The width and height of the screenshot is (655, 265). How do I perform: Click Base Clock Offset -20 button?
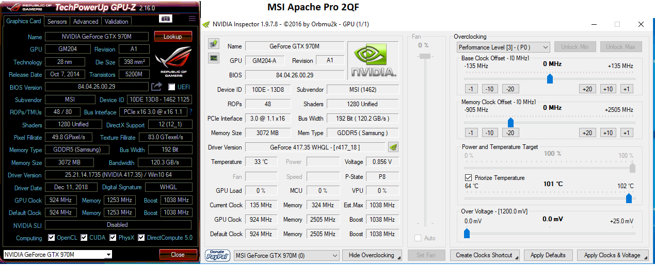tap(510, 89)
